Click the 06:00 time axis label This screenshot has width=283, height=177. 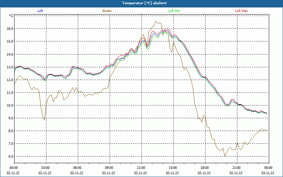coord(77,168)
